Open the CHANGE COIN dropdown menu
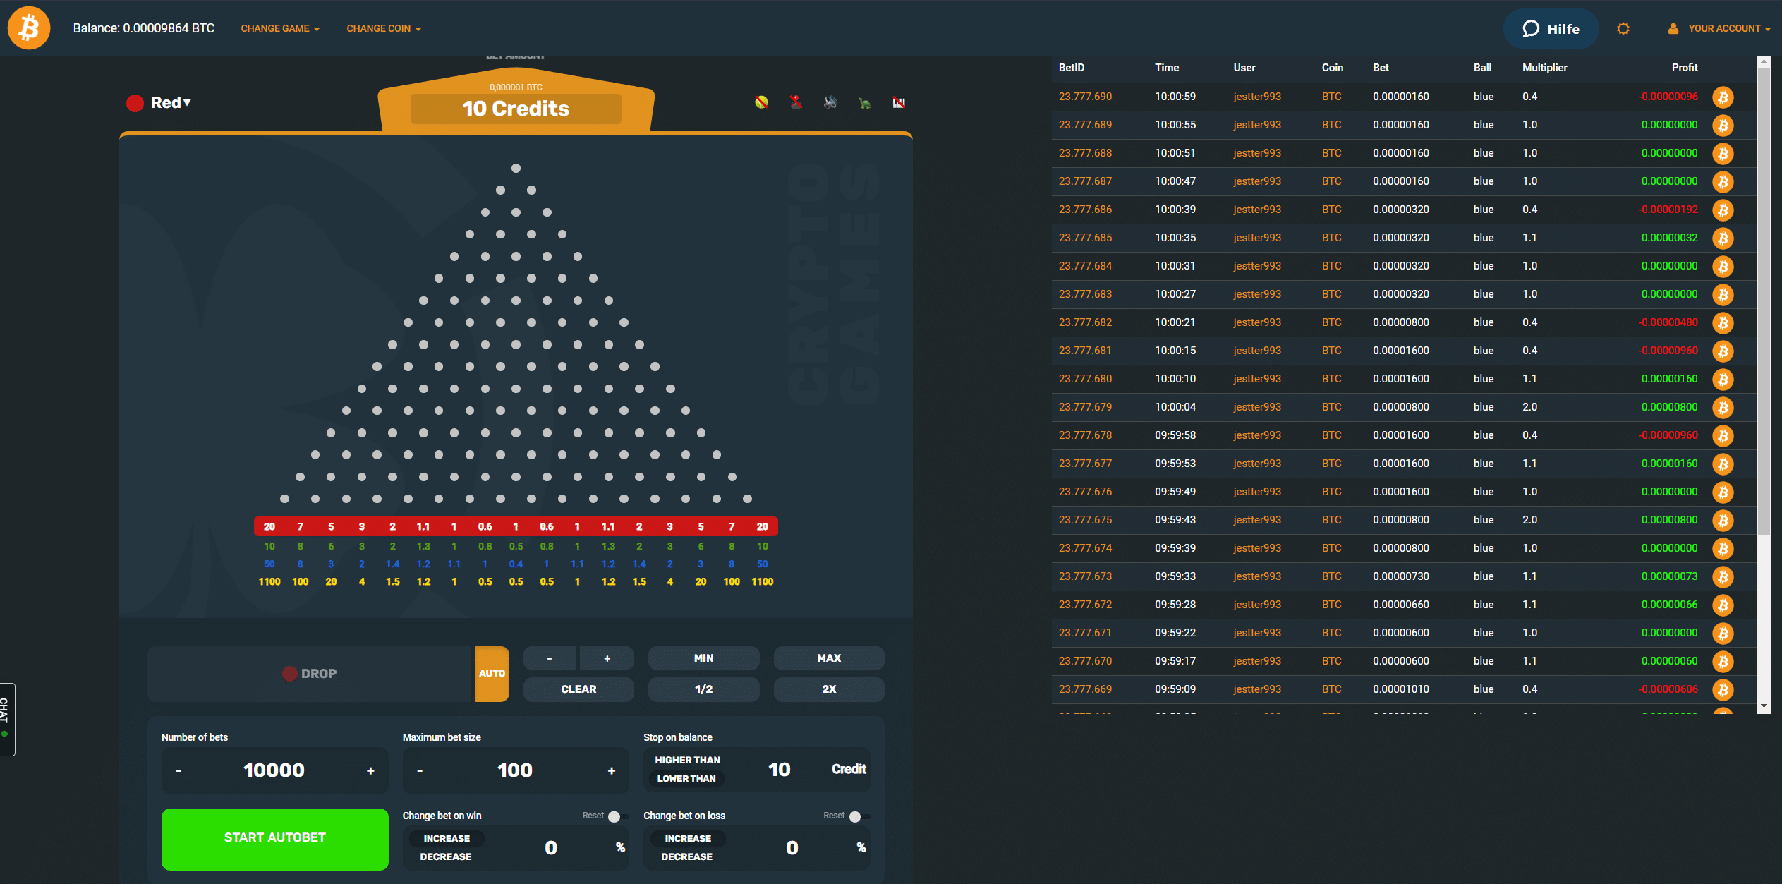Viewport: 1782px width, 884px height. (x=384, y=29)
